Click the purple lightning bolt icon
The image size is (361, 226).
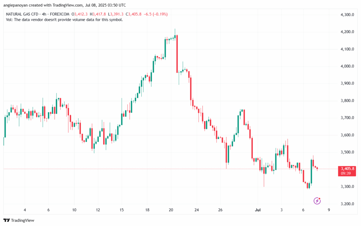(317, 201)
